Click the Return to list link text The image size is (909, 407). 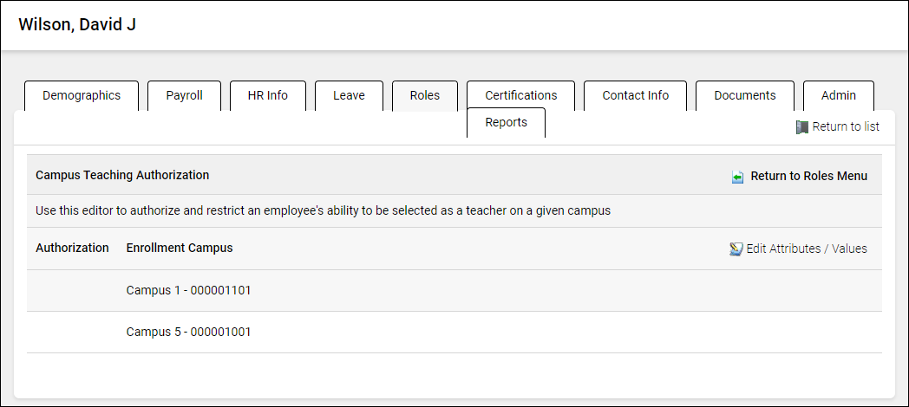coord(846,126)
